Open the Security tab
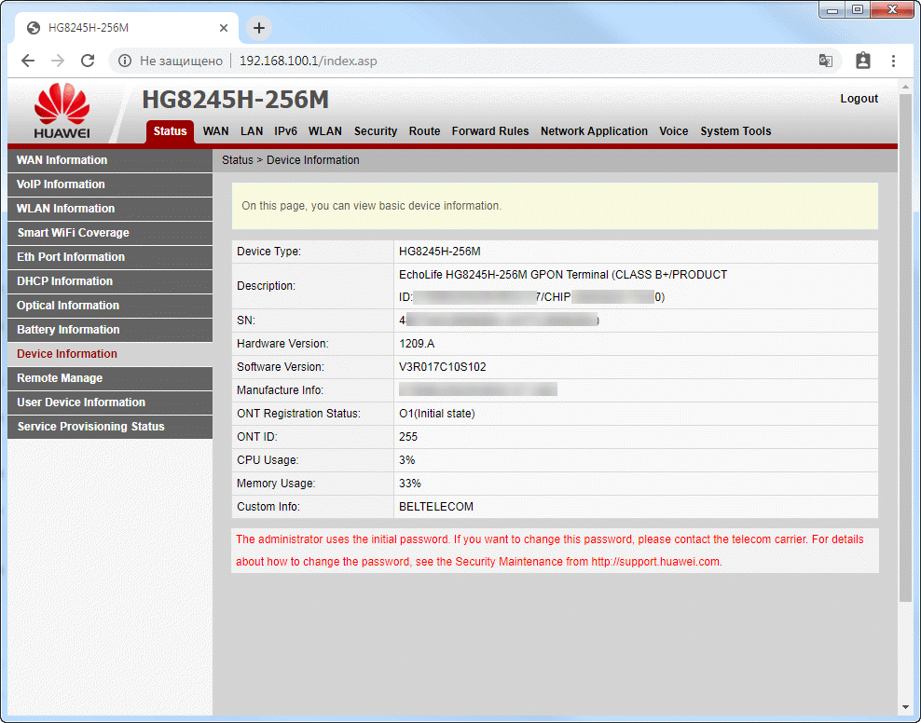The height and width of the screenshot is (723, 921). pyautogui.click(x=376, y=131)
